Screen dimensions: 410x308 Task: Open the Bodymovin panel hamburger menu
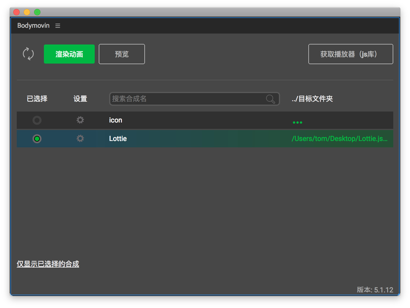(x=58, y=26)
